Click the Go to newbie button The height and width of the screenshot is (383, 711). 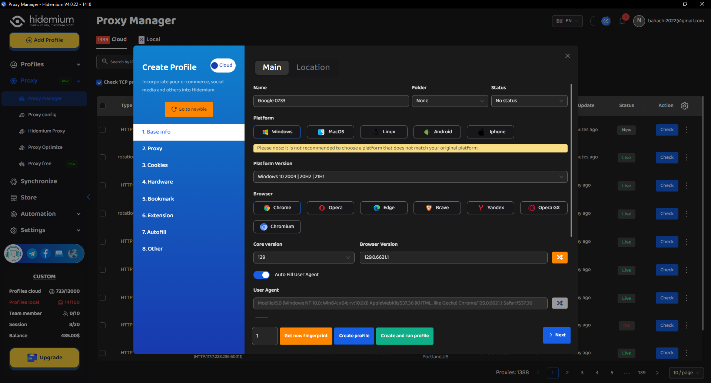pos(189,110)
